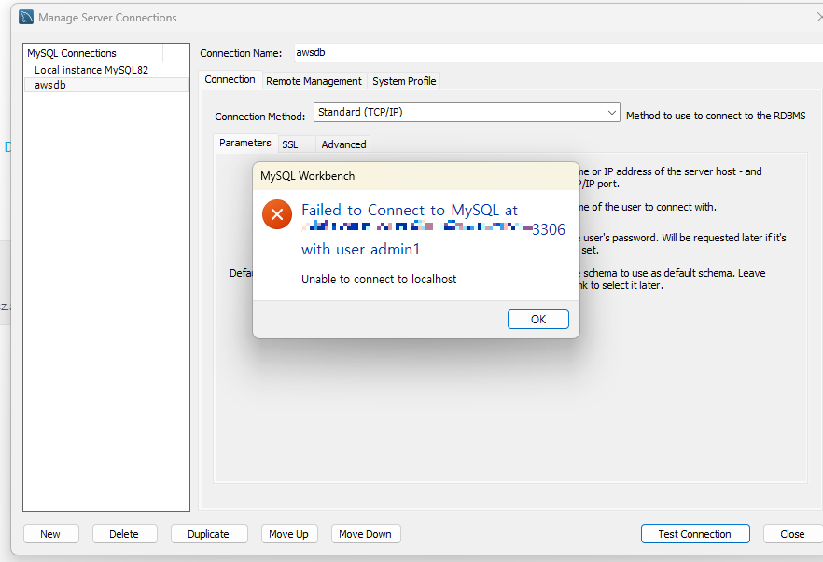This screenshot has height=562, width=823.
Task: Select the Parameters sub-tab
Action: (245, 143)
